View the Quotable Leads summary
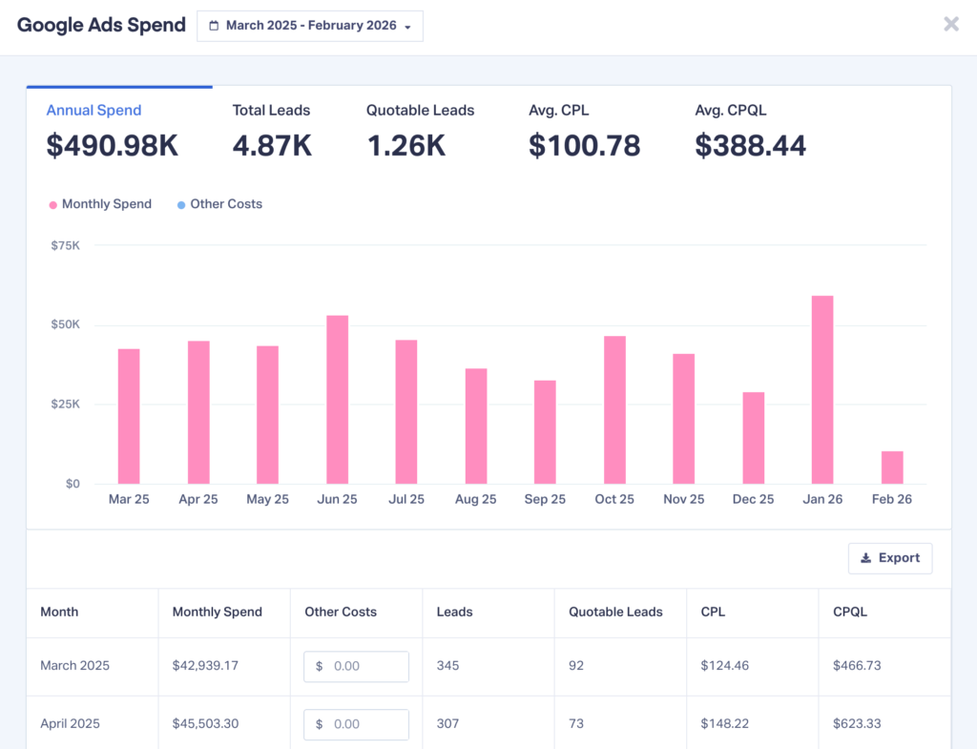The width and height of the screenshot is (977, 749). point(420,129)
